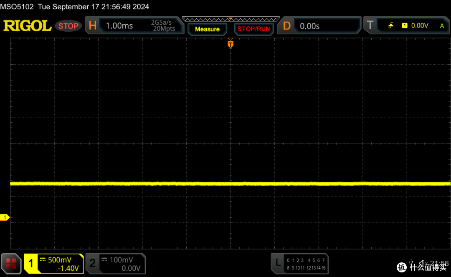The image size is (451, 277).
Task: Select the channel 2 0.00V offset
Action: (131, 268)
